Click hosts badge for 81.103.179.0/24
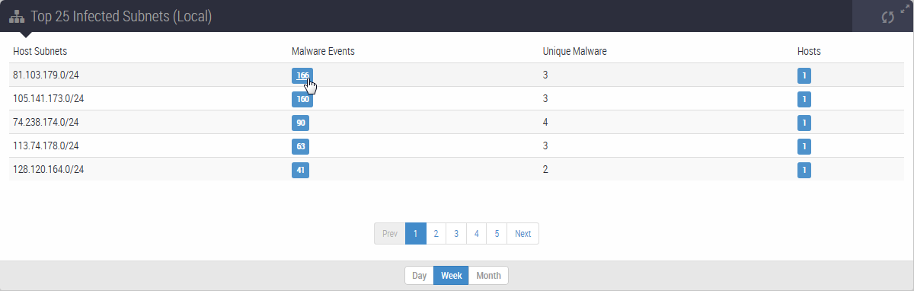914x291 pixels. coord(804,75)
